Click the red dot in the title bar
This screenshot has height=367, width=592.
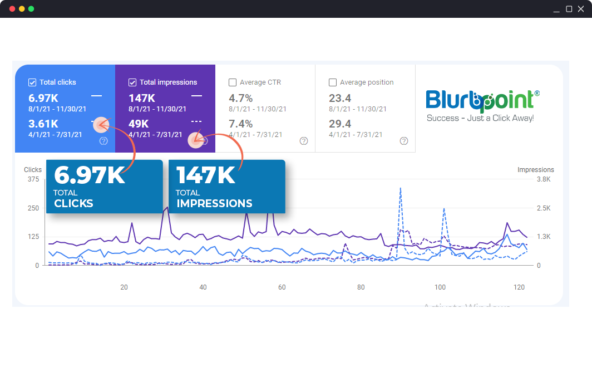click(12, 9)
